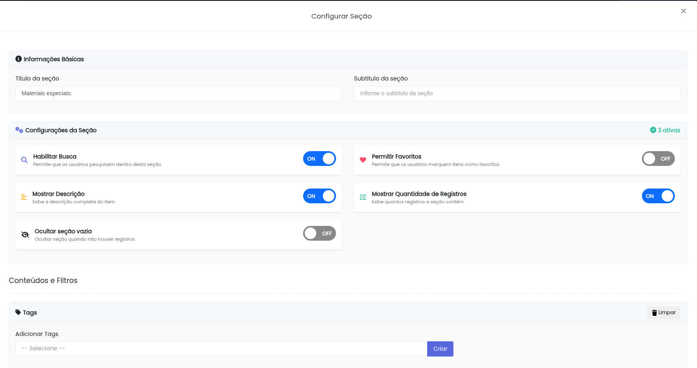Click the orange lines icon for Mostrar Descrição
Viewport: 697px width, 368px height.
click(24, 198)
